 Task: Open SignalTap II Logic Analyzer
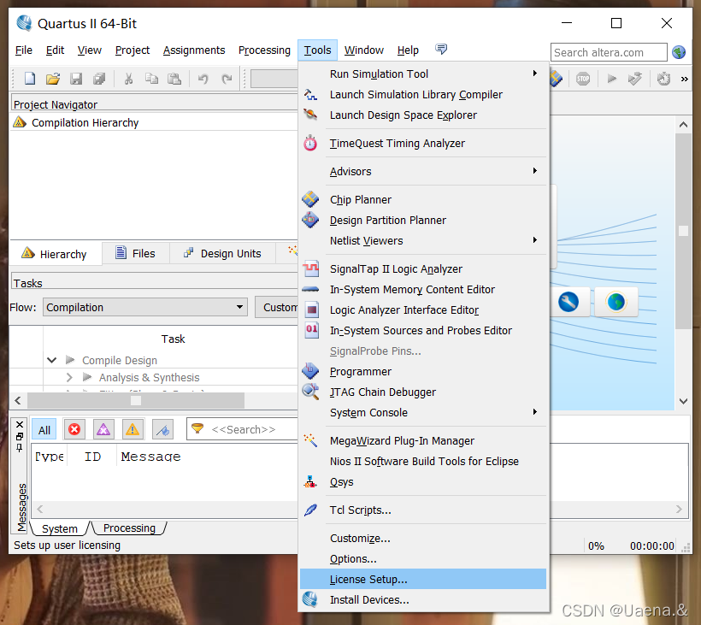pos(423,268)
